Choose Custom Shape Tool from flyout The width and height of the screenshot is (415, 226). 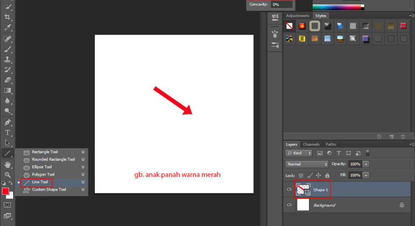(x=52, y=189)
